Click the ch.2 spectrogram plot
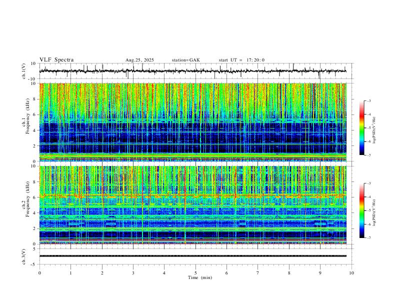396x306 pixels. [193, 205]
